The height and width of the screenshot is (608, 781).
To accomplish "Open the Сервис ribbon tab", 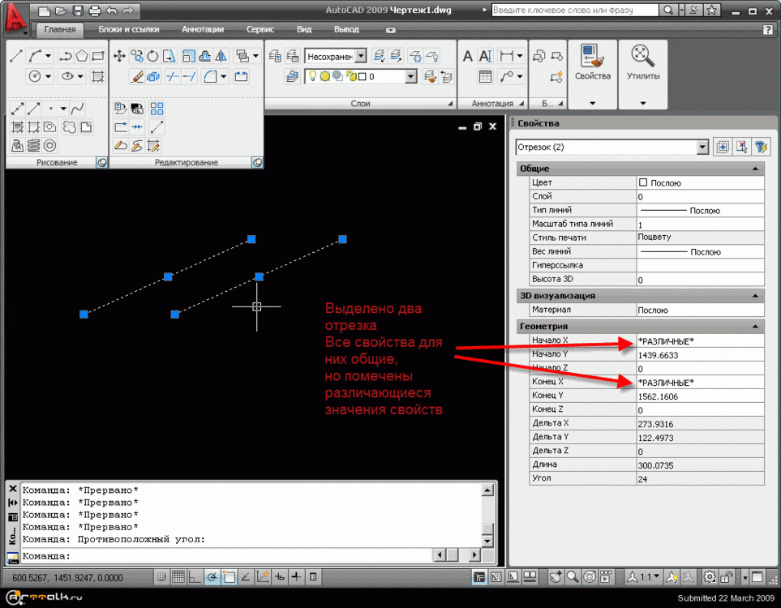I will point(260,29).
